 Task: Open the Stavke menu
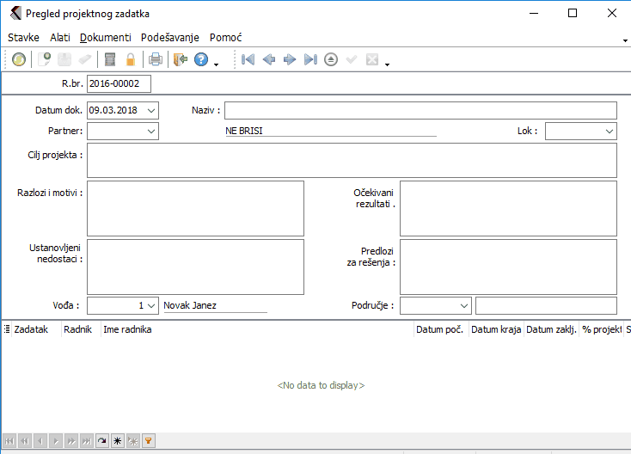[x=23, y=38]
